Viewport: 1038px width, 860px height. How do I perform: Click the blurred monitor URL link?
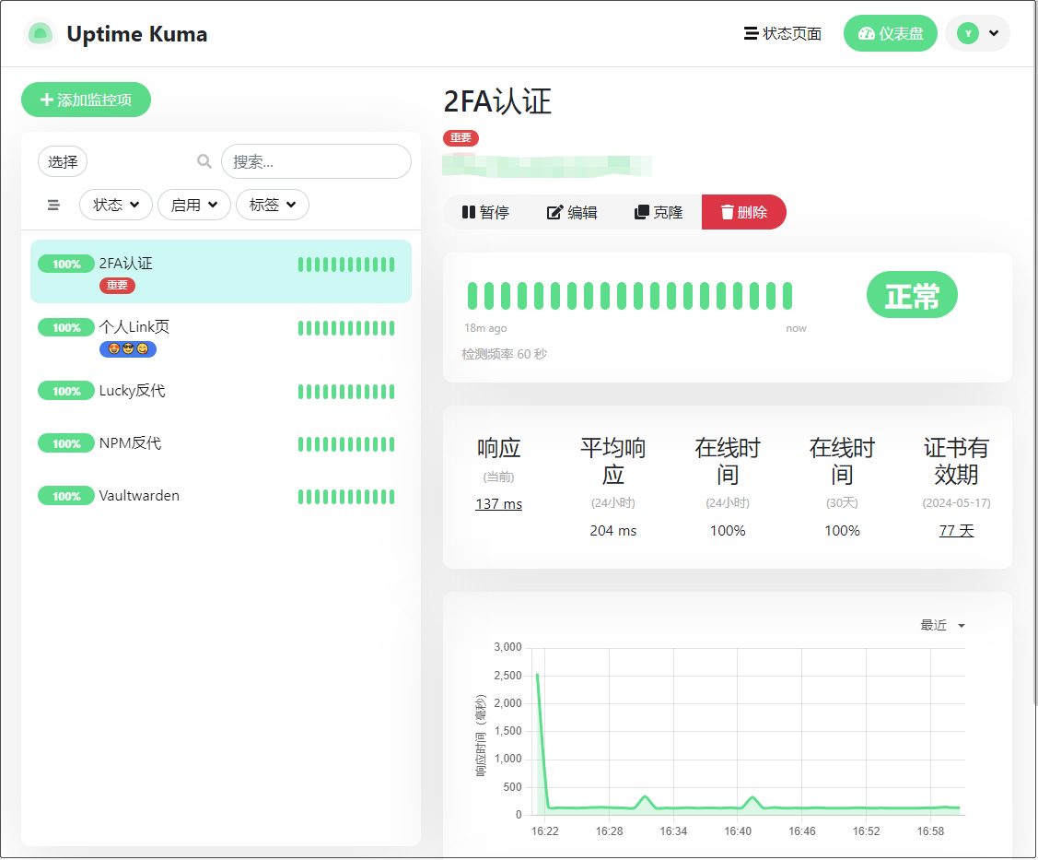click(547, 166)
